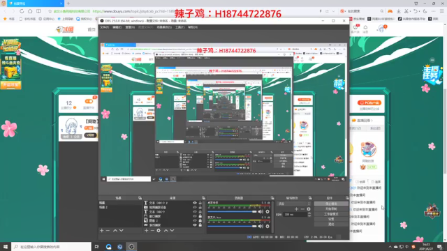Image resolution: width=447 pixels, height=251 pixels.
Task: Go to browser home page icon
Action: click(x=30, y=11)
